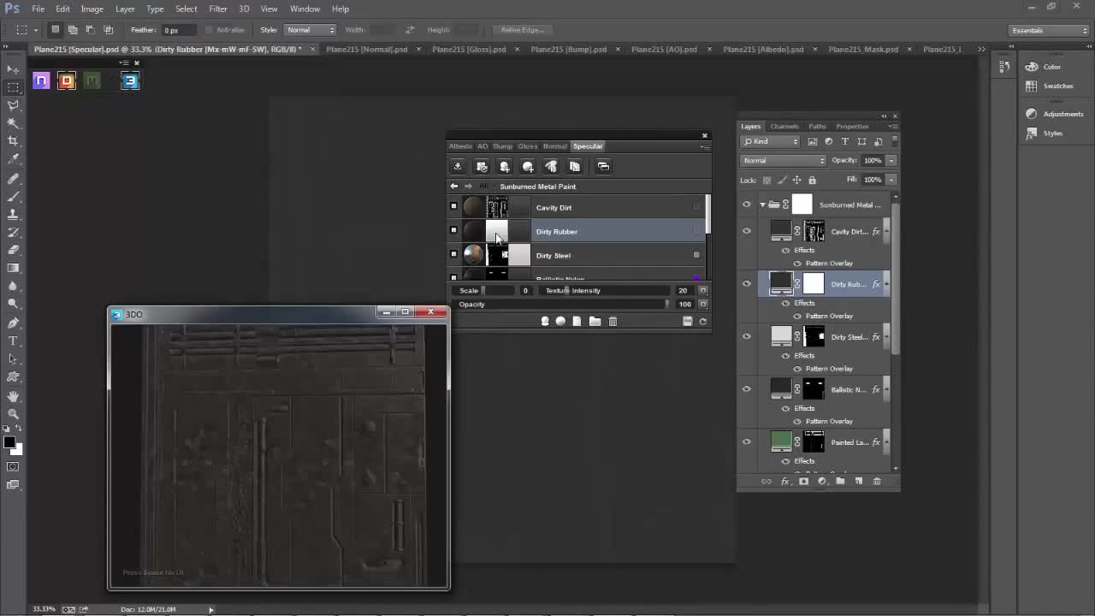The height and width of the screenshot is (616, 1095).
Task: Open the layer blend mode dropdown
Action: click(x=783, y=161)
